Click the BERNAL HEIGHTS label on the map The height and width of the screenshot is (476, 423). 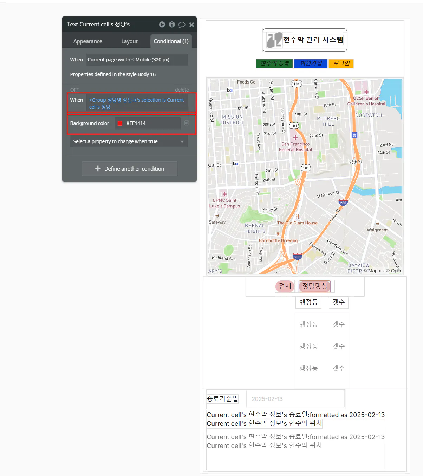(x=255, y=229)
